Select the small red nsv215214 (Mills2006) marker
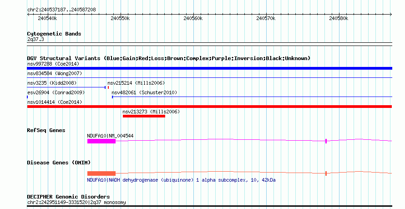Image resolution: width=405 pixels, height=209 pixels. click(108, 87)
